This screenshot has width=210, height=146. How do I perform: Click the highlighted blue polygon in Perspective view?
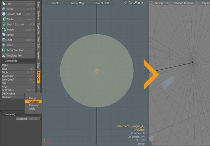tap(168, 82)
